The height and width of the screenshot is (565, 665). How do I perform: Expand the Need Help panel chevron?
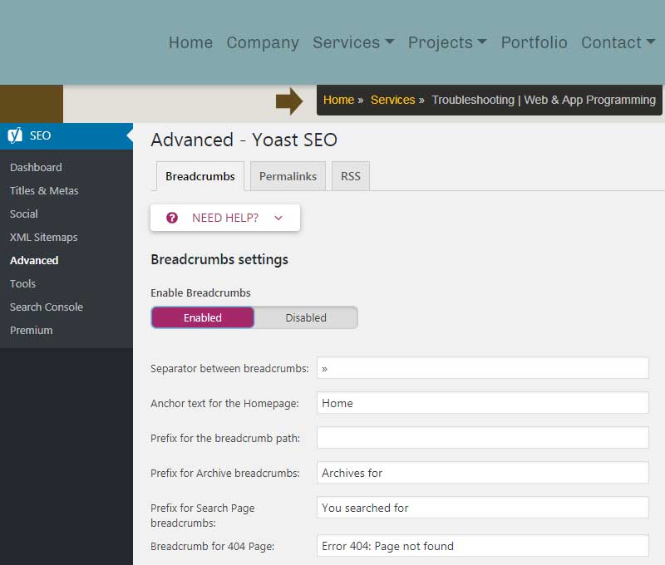click(281, 217)
